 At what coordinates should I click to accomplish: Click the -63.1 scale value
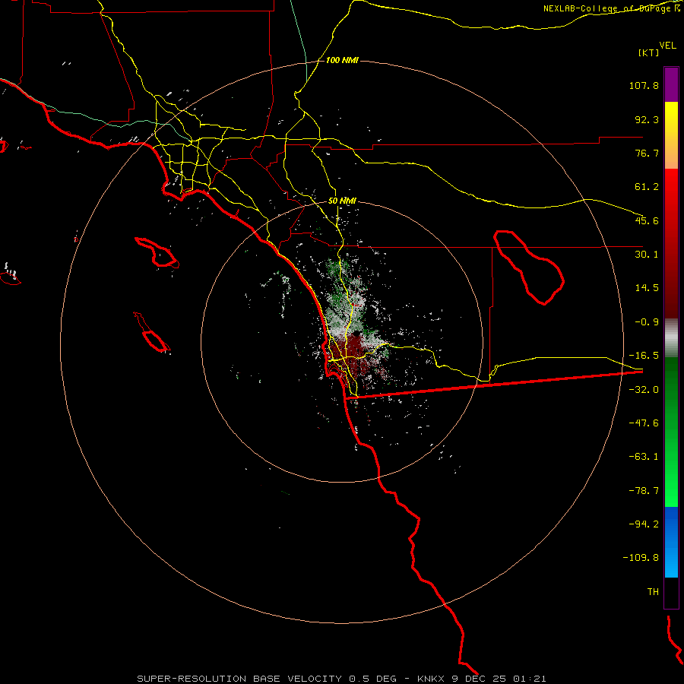(644, 457)
